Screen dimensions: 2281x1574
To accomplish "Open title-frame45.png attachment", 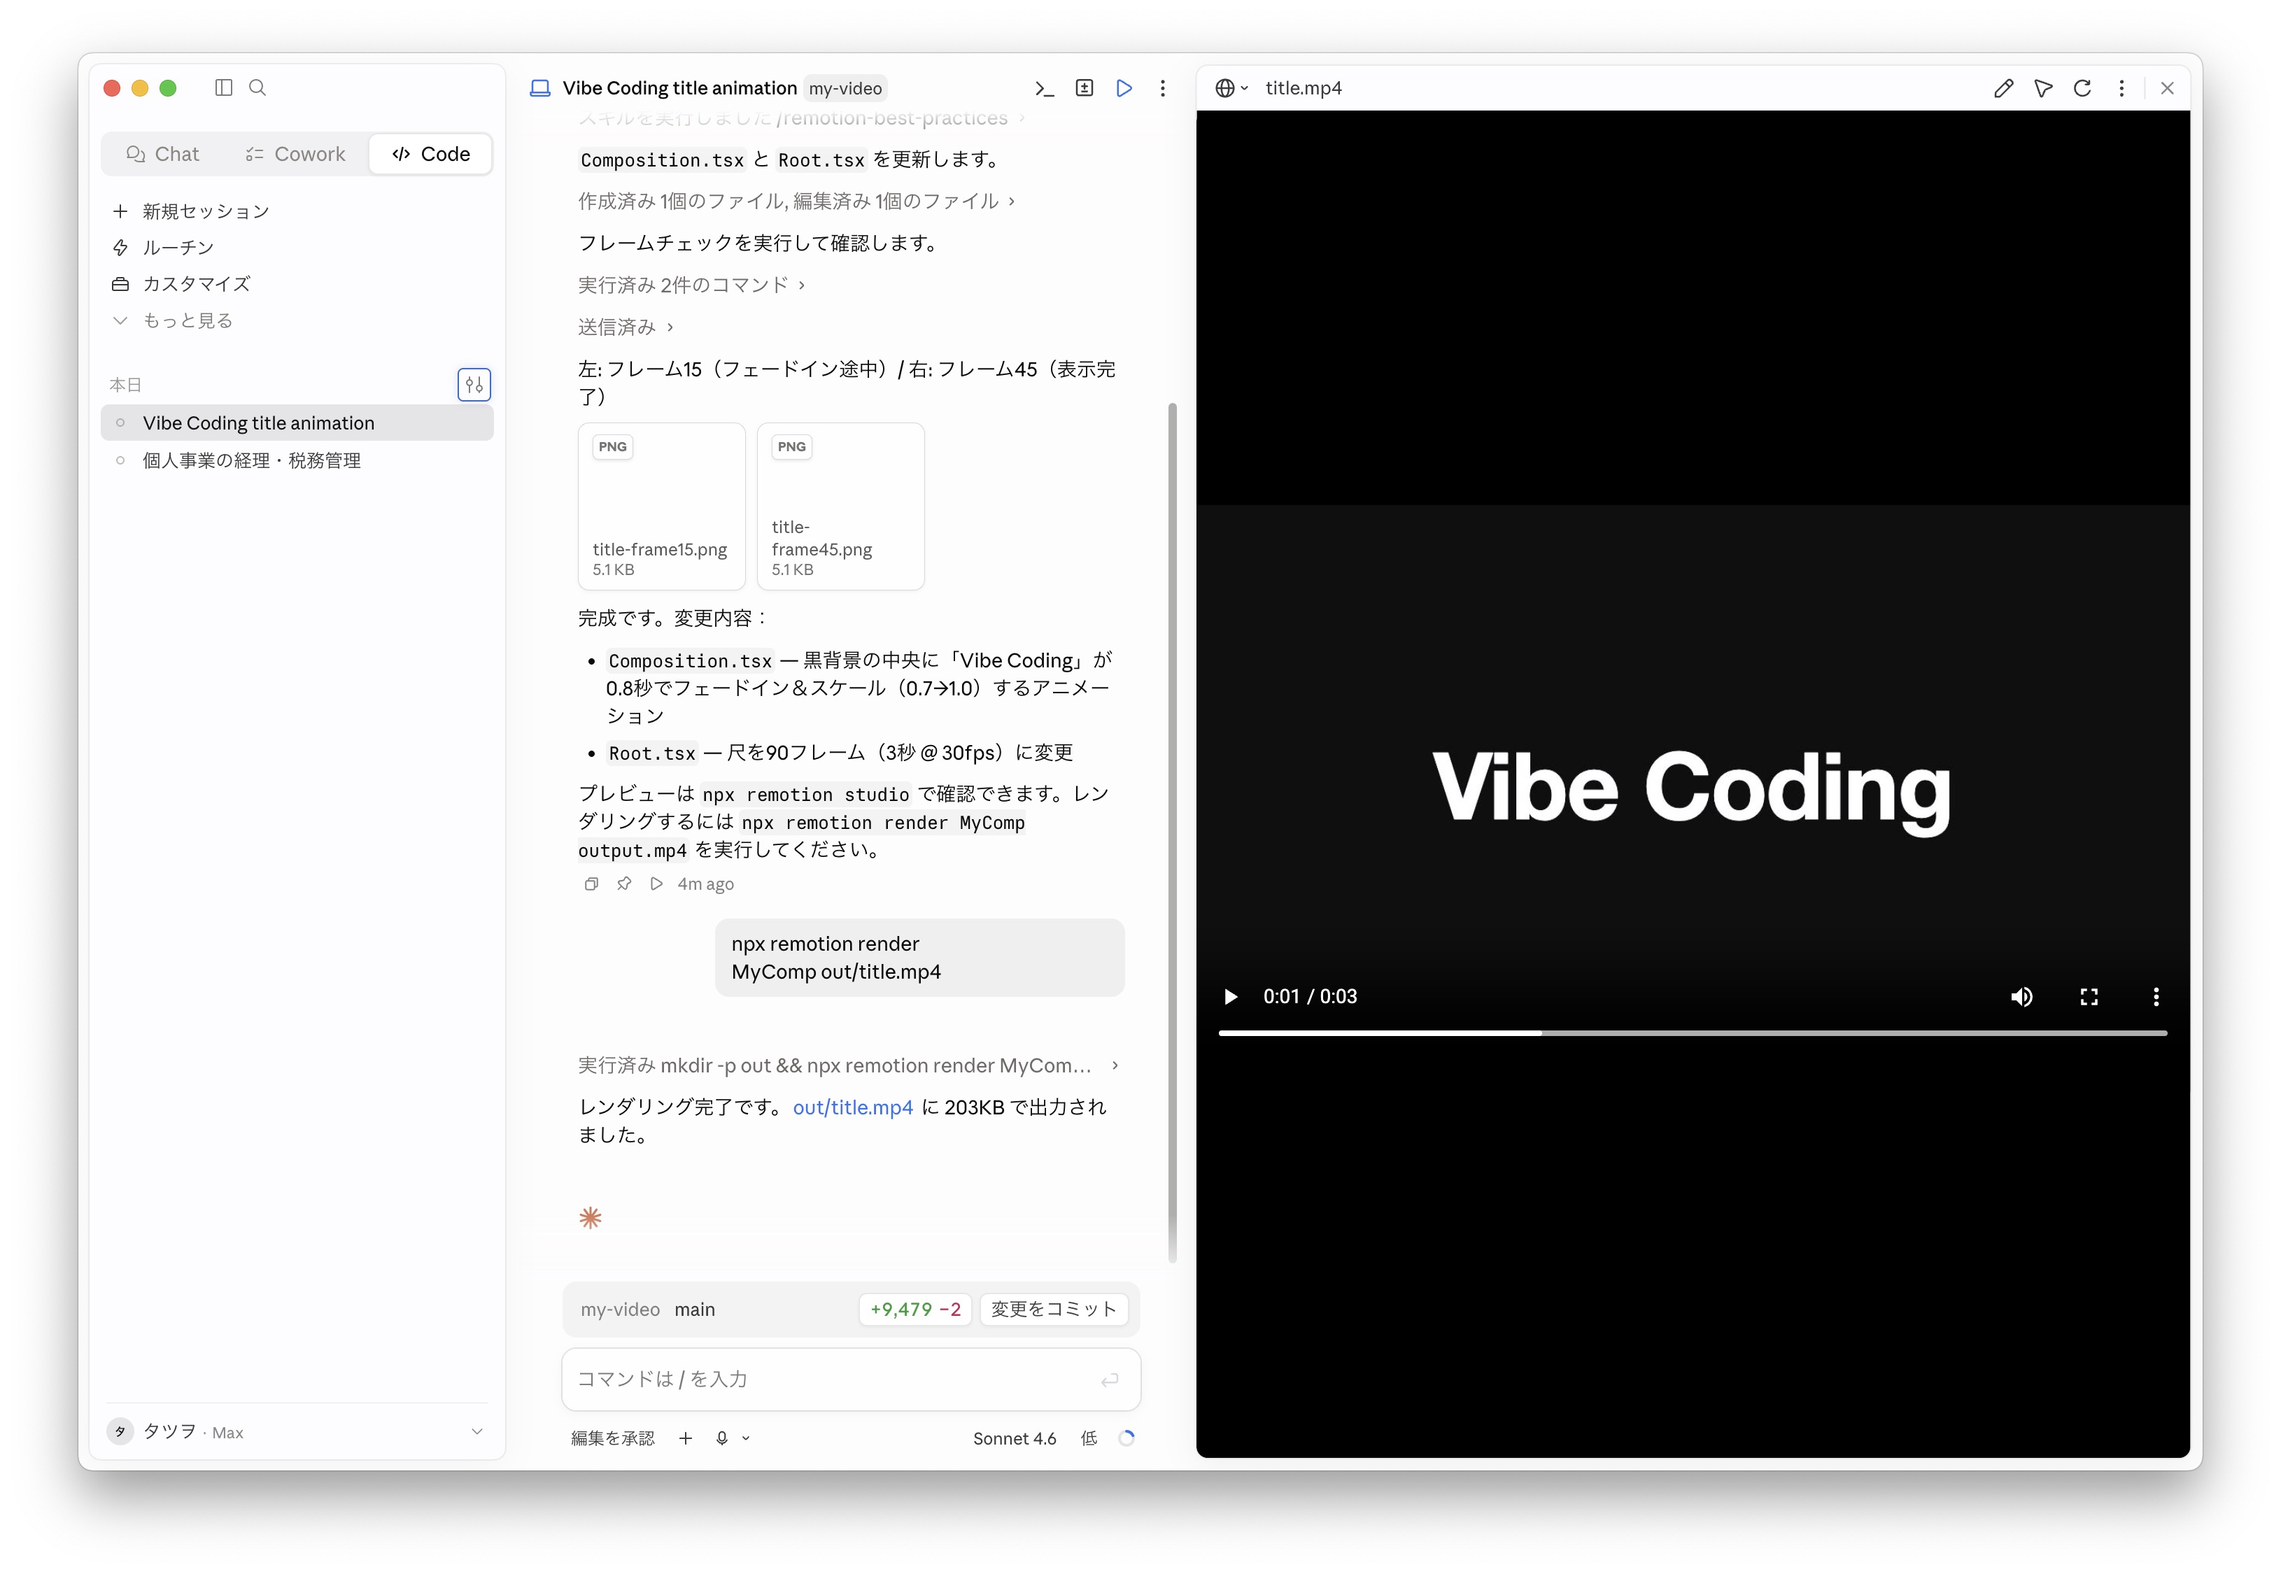I will 840,507.
